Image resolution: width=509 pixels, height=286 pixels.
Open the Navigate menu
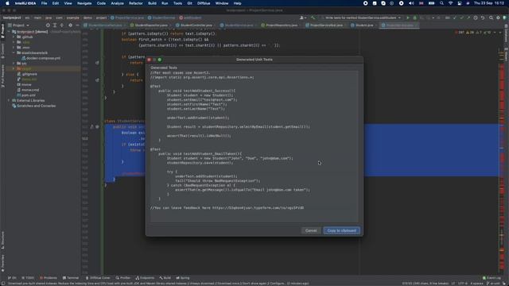point(84,3)
